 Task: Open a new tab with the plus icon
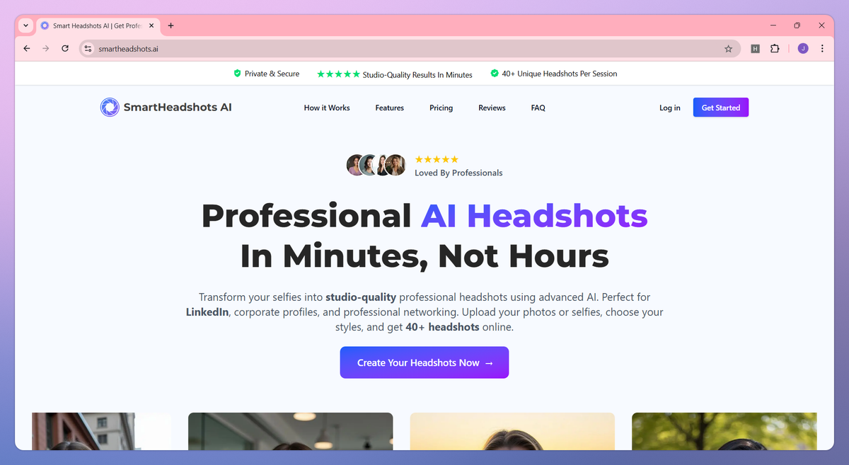click(171, 25)
